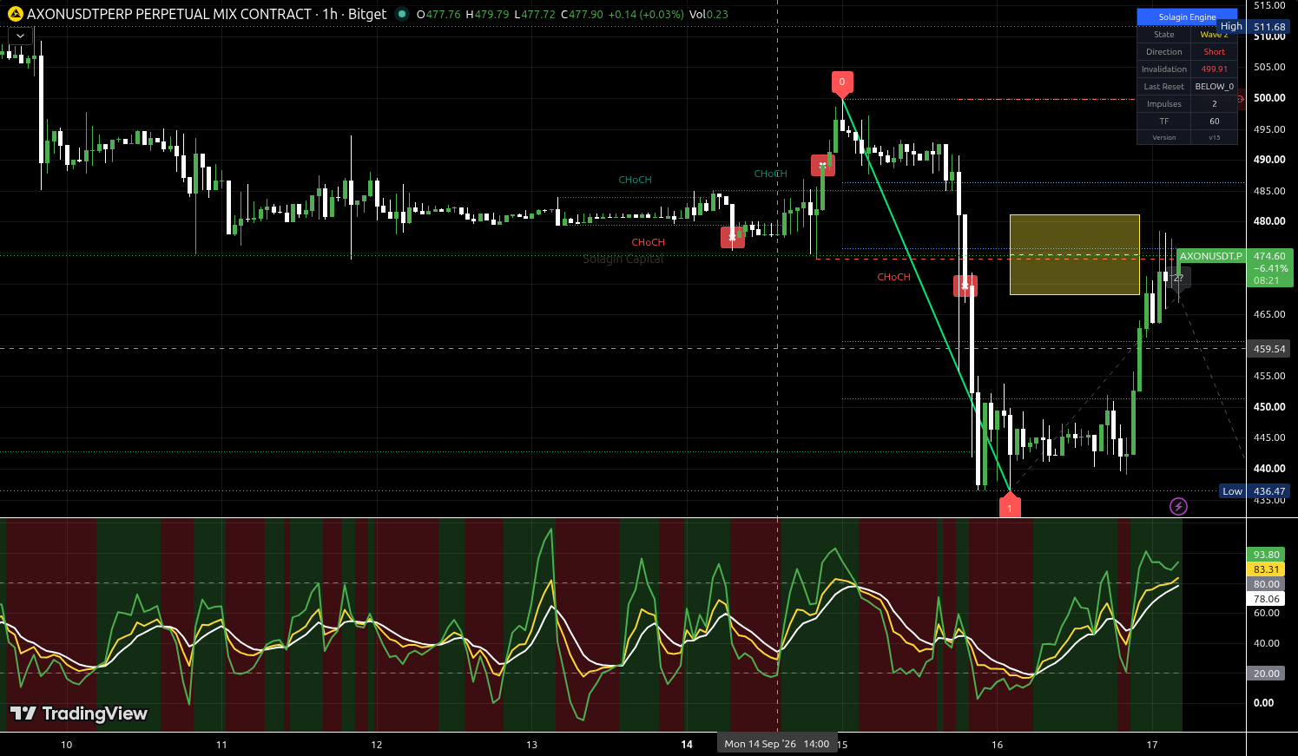1298x756 pixels.
Task: Click the 'Short' direction value
Action: click(1214, 52)
